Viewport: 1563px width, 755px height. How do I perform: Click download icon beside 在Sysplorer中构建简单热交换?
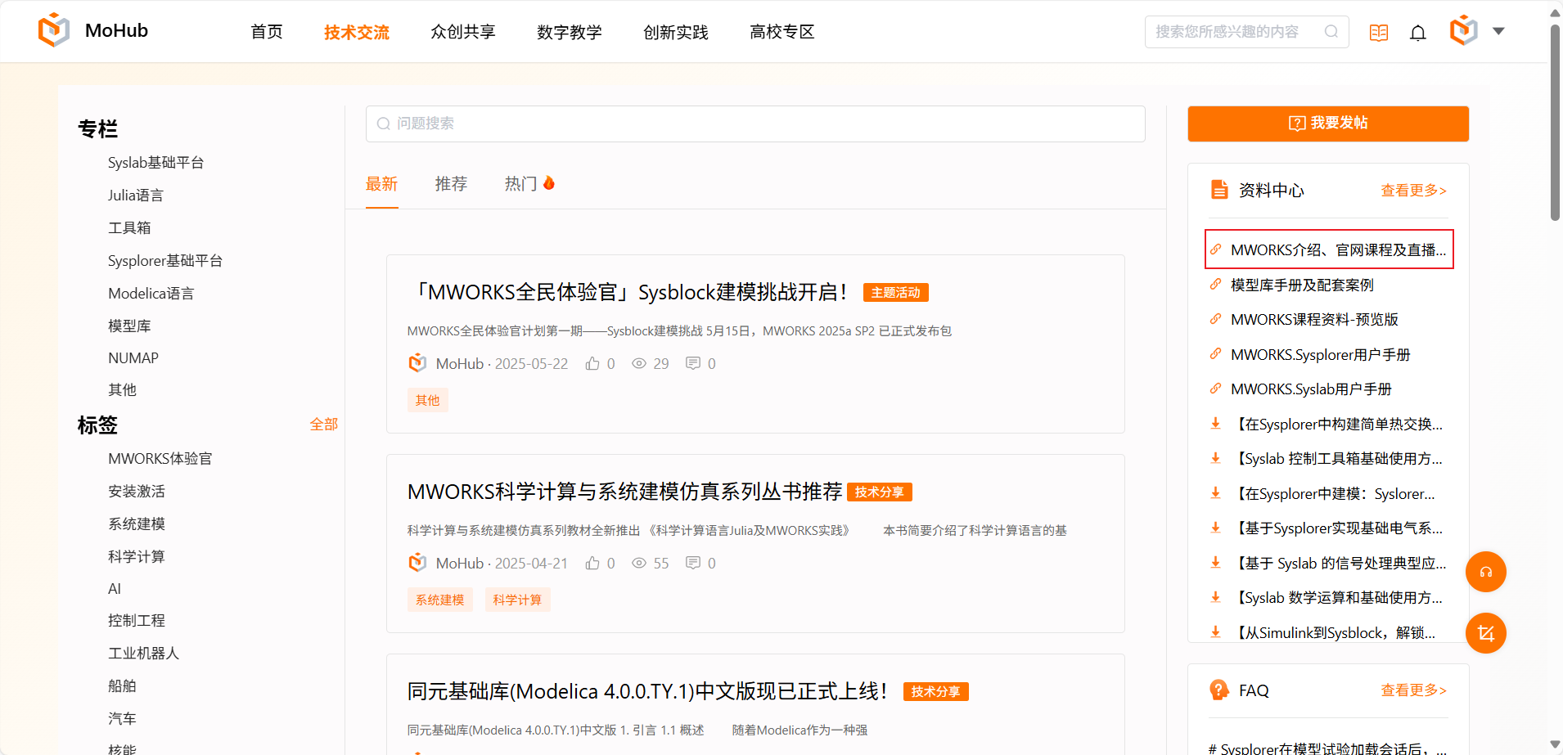(x=1216, y=424)
